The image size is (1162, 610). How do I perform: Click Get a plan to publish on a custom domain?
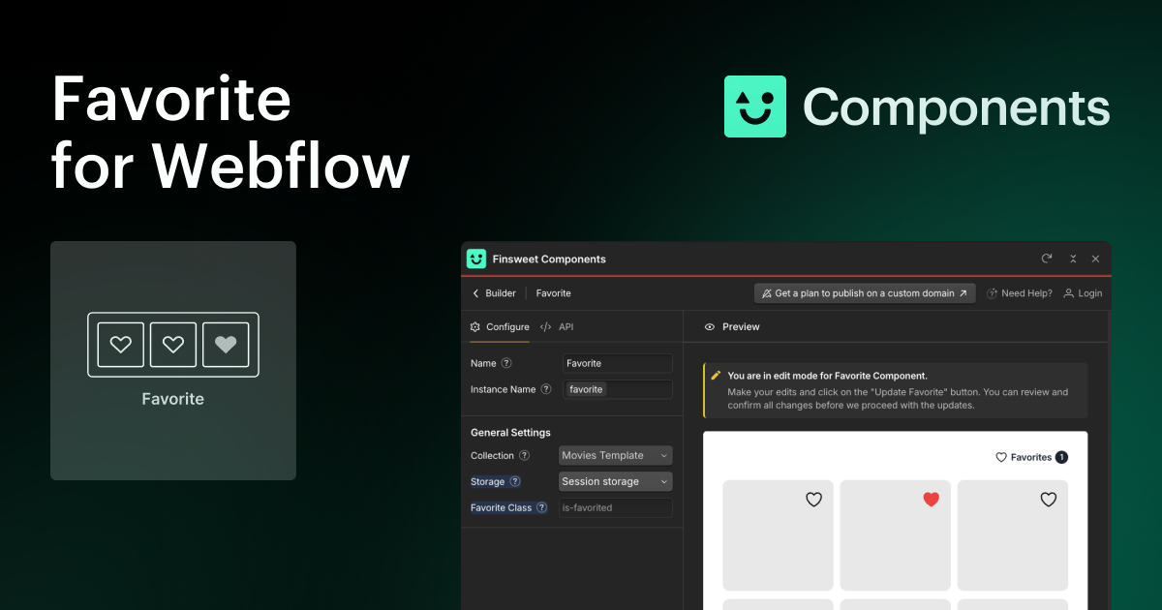point(865,293)
